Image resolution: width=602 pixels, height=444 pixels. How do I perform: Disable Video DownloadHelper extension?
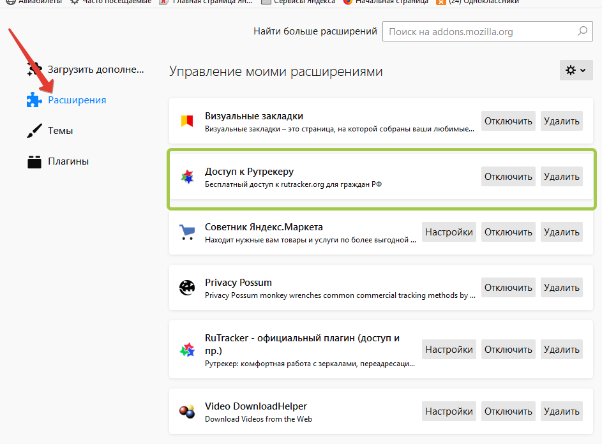tap(508, 411)
